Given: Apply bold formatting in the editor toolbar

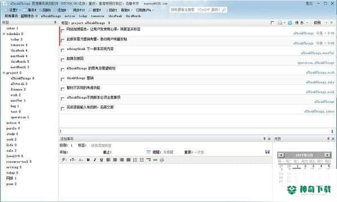Looking at the screenshot, I should click(x=88, y=160).
